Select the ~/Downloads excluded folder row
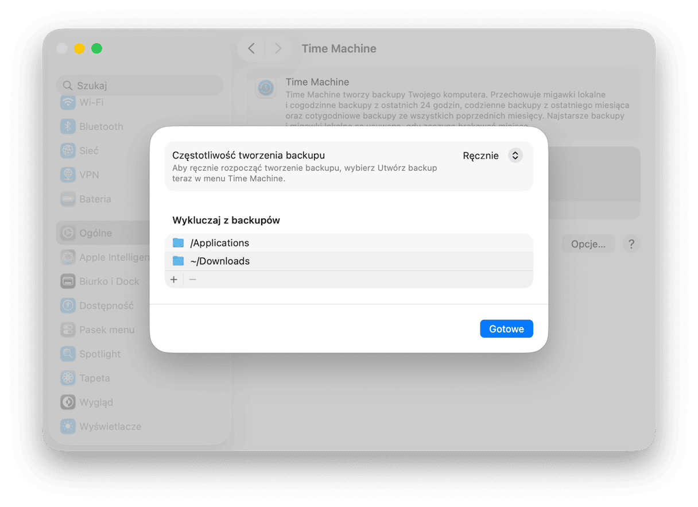The width and height of the screenshot is (698, 507). tap(349, 261)
